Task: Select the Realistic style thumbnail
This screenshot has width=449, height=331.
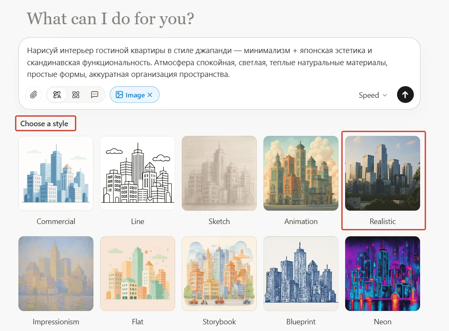Action: tap(382, 173)
